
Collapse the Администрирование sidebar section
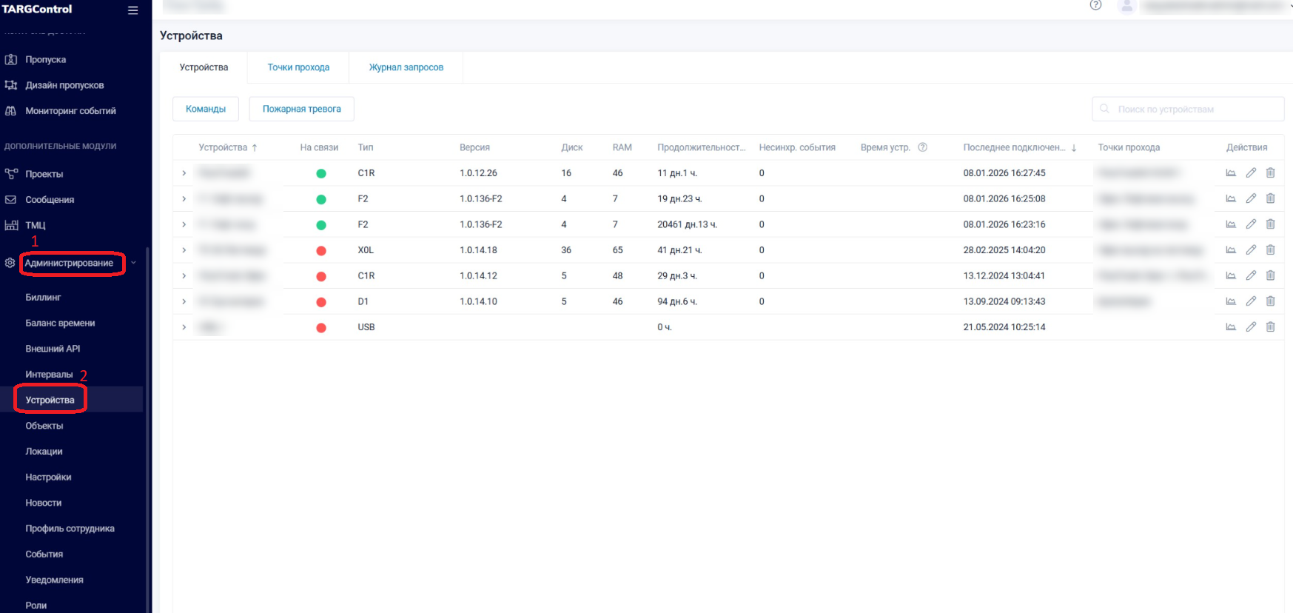coord(133,263)
